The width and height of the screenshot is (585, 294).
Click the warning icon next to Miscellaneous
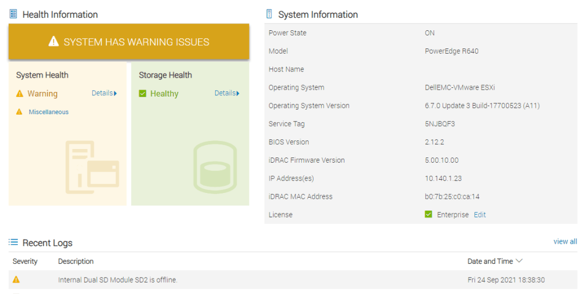tap(19, 112)
